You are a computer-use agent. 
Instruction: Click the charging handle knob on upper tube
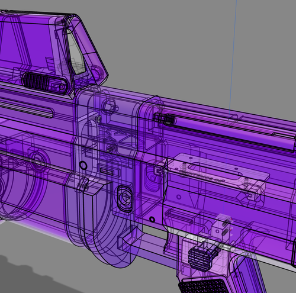click(164, 118)
